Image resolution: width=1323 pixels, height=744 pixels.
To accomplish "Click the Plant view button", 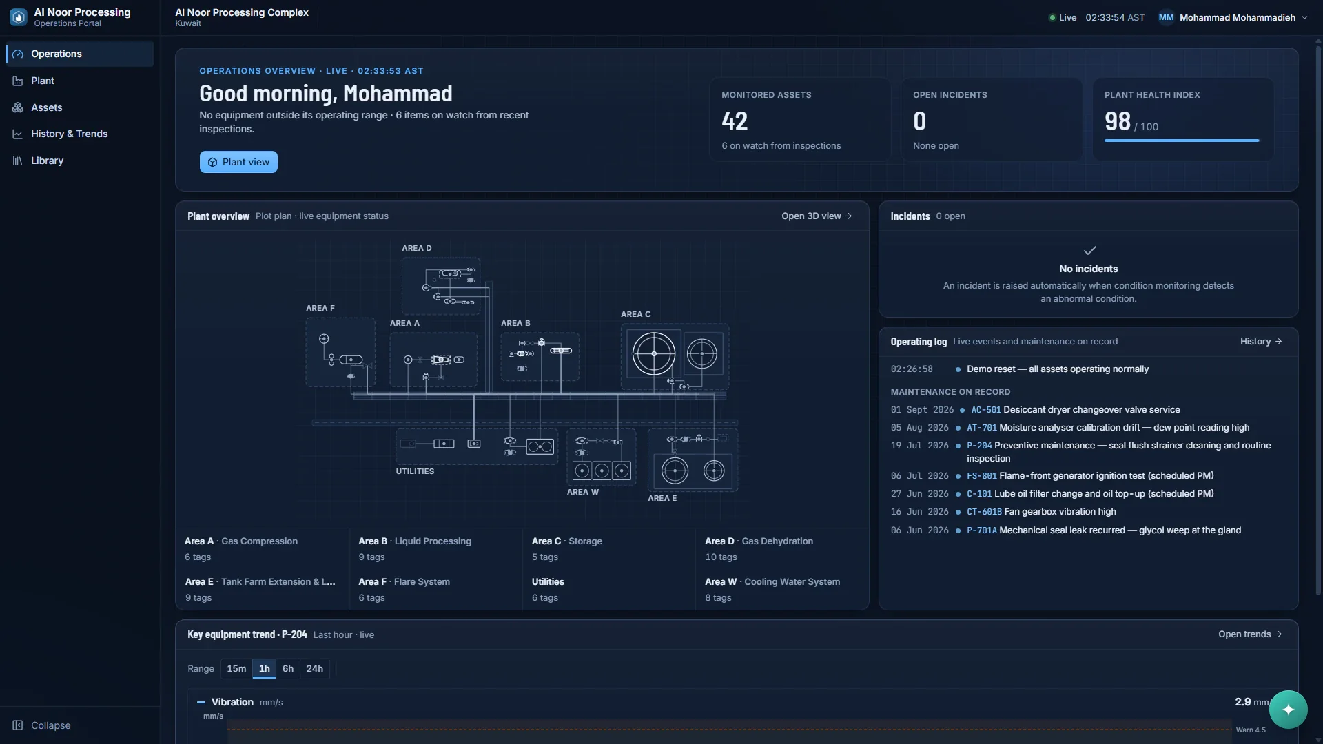I will pyautogui.click(x=238, y=162).
